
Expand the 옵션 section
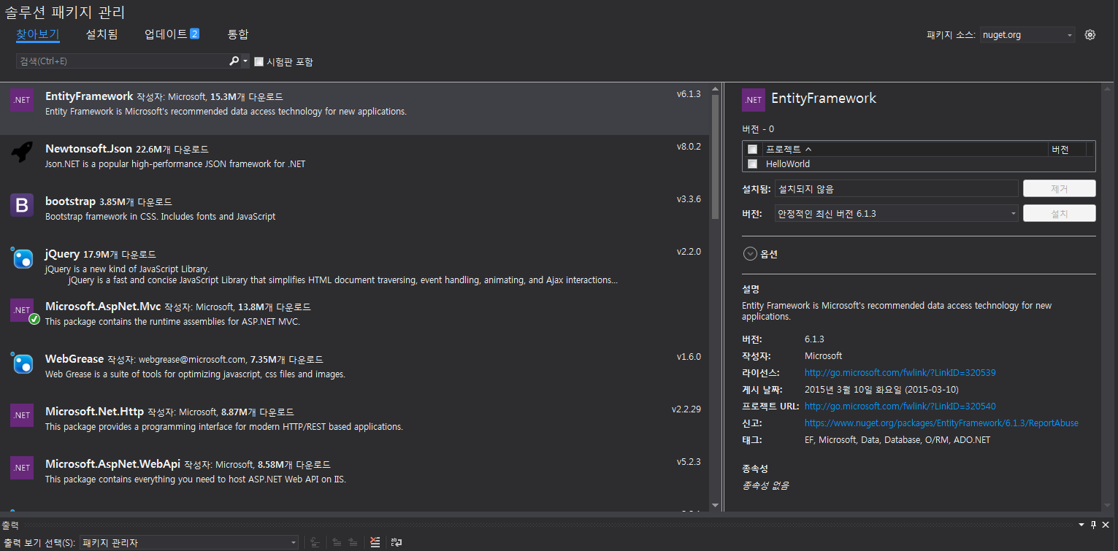pos(750,253)
